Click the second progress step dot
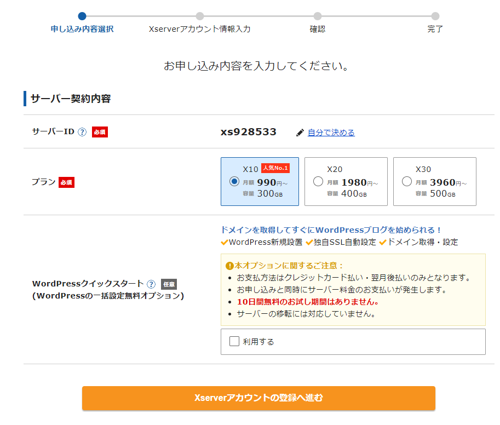The image size is (500, 425). (x=200, y=16)
